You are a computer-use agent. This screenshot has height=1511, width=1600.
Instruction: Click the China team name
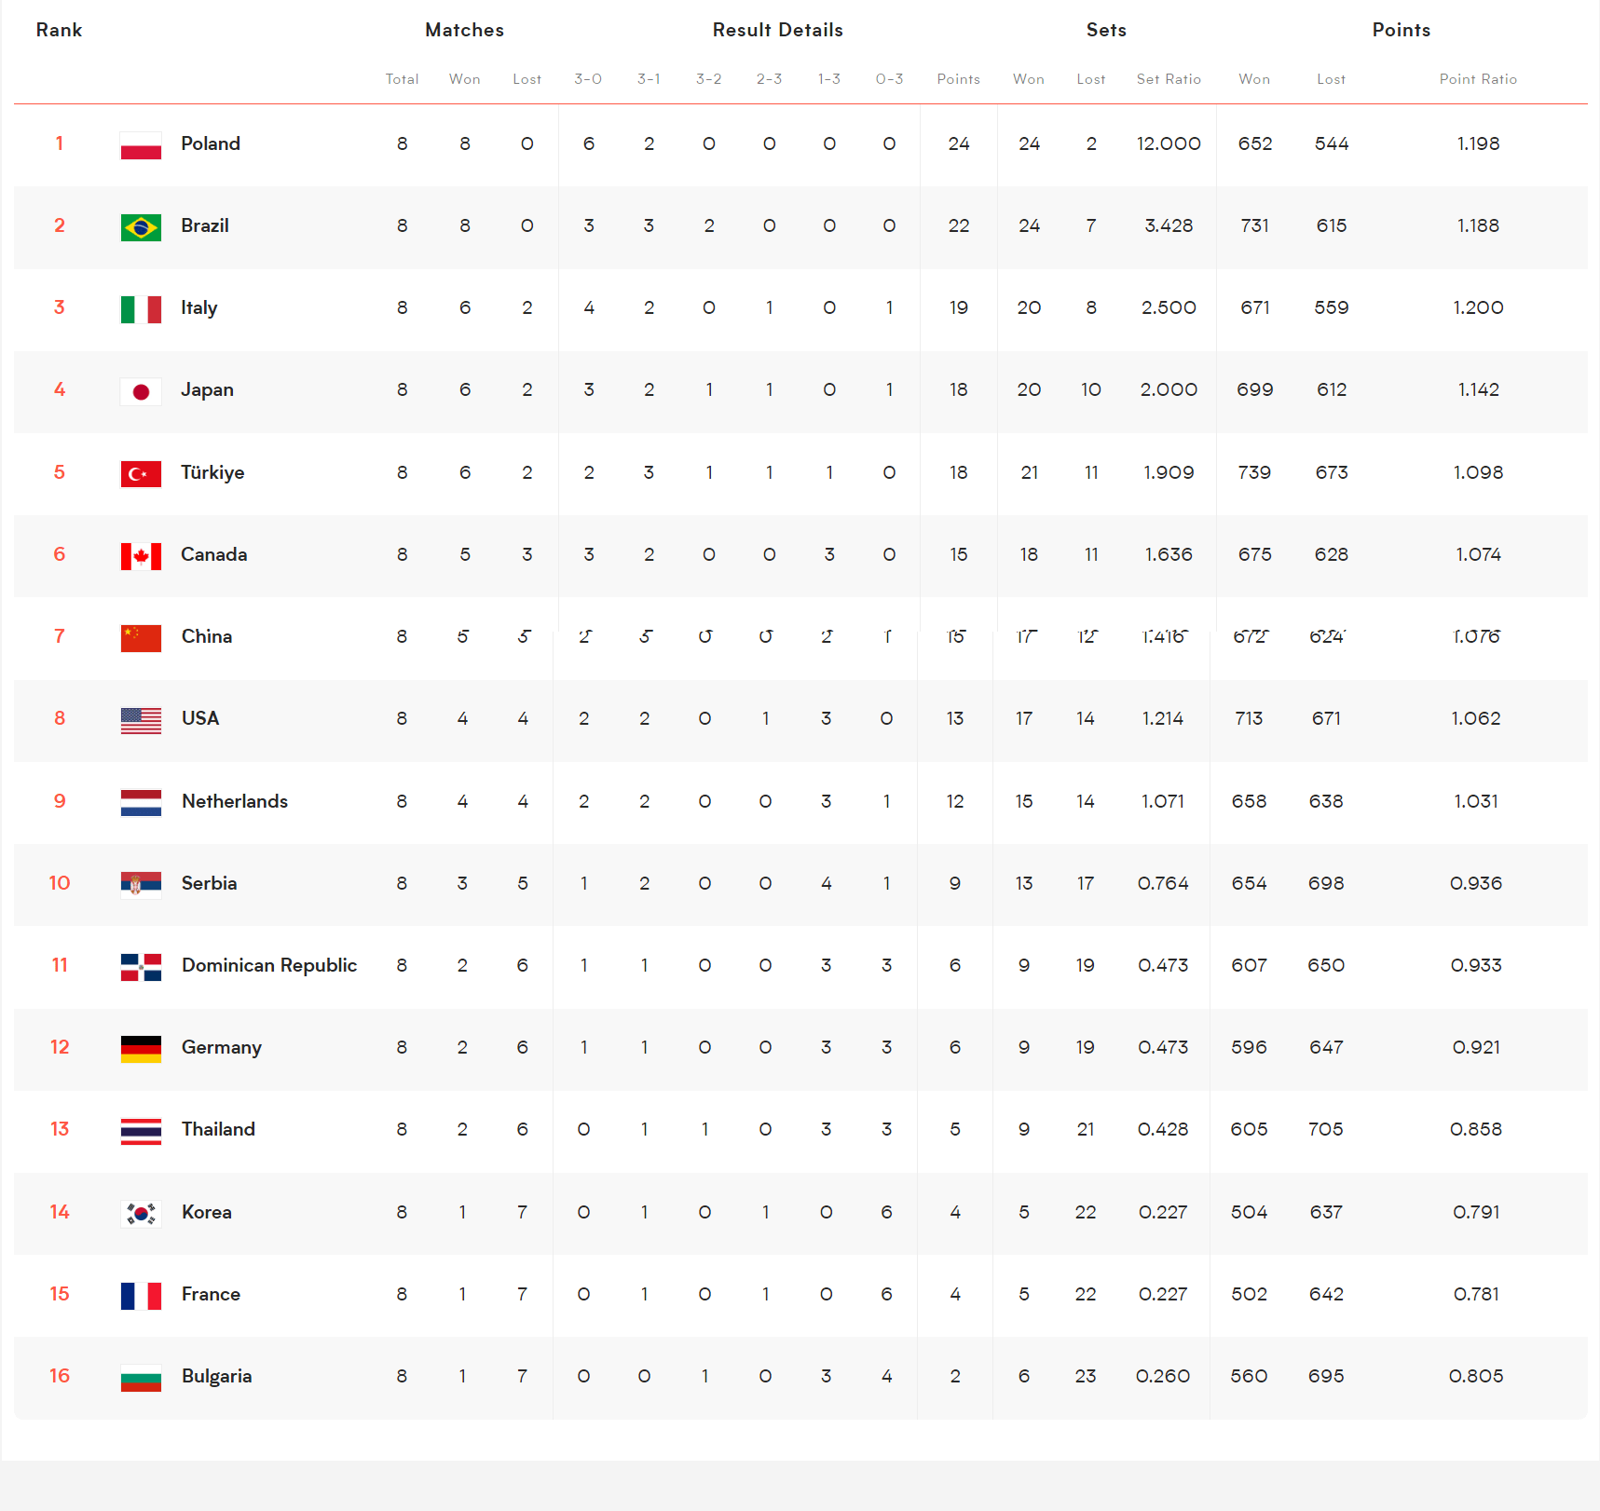207,636
